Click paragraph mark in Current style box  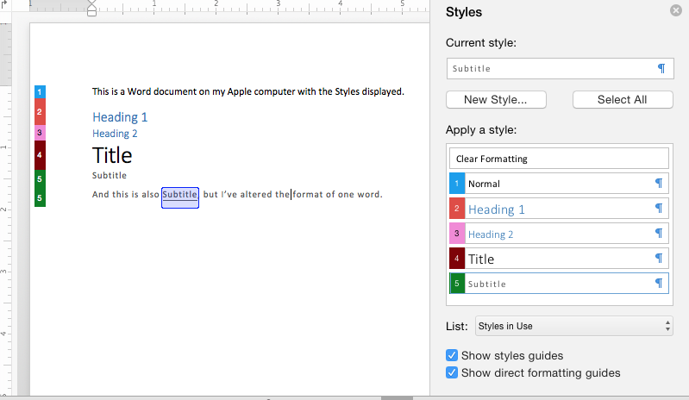pyautogui.click(x=661, y=68)
